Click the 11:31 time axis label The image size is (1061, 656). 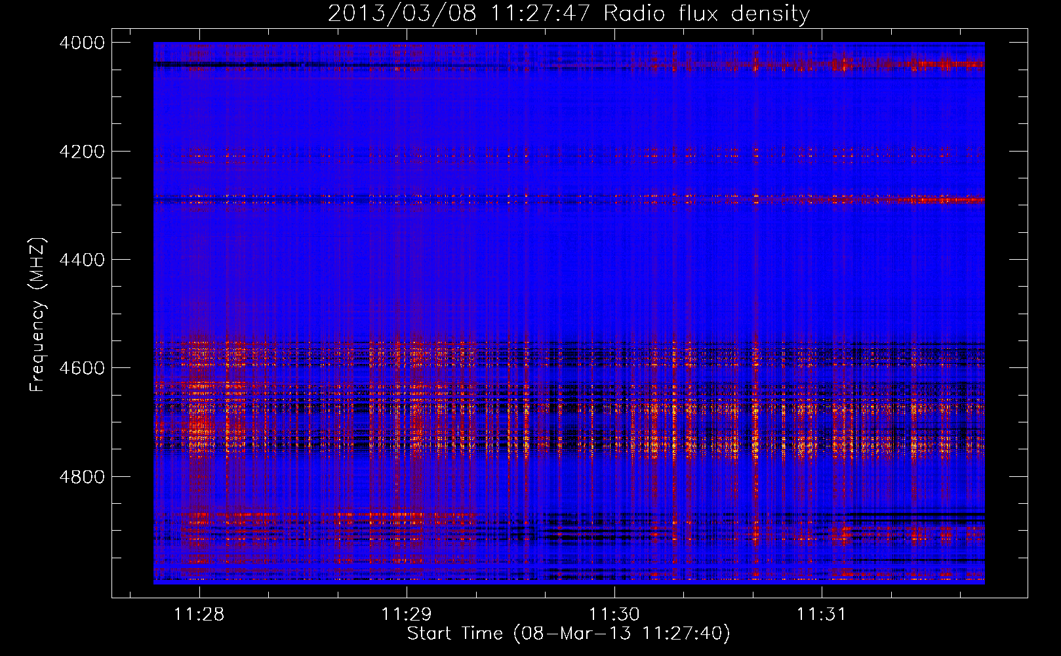(822, 615)
